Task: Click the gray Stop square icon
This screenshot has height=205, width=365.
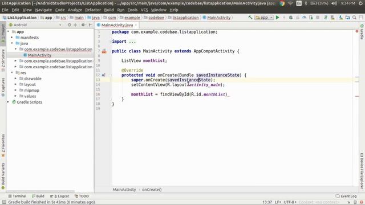Action: tap(318, 18)
